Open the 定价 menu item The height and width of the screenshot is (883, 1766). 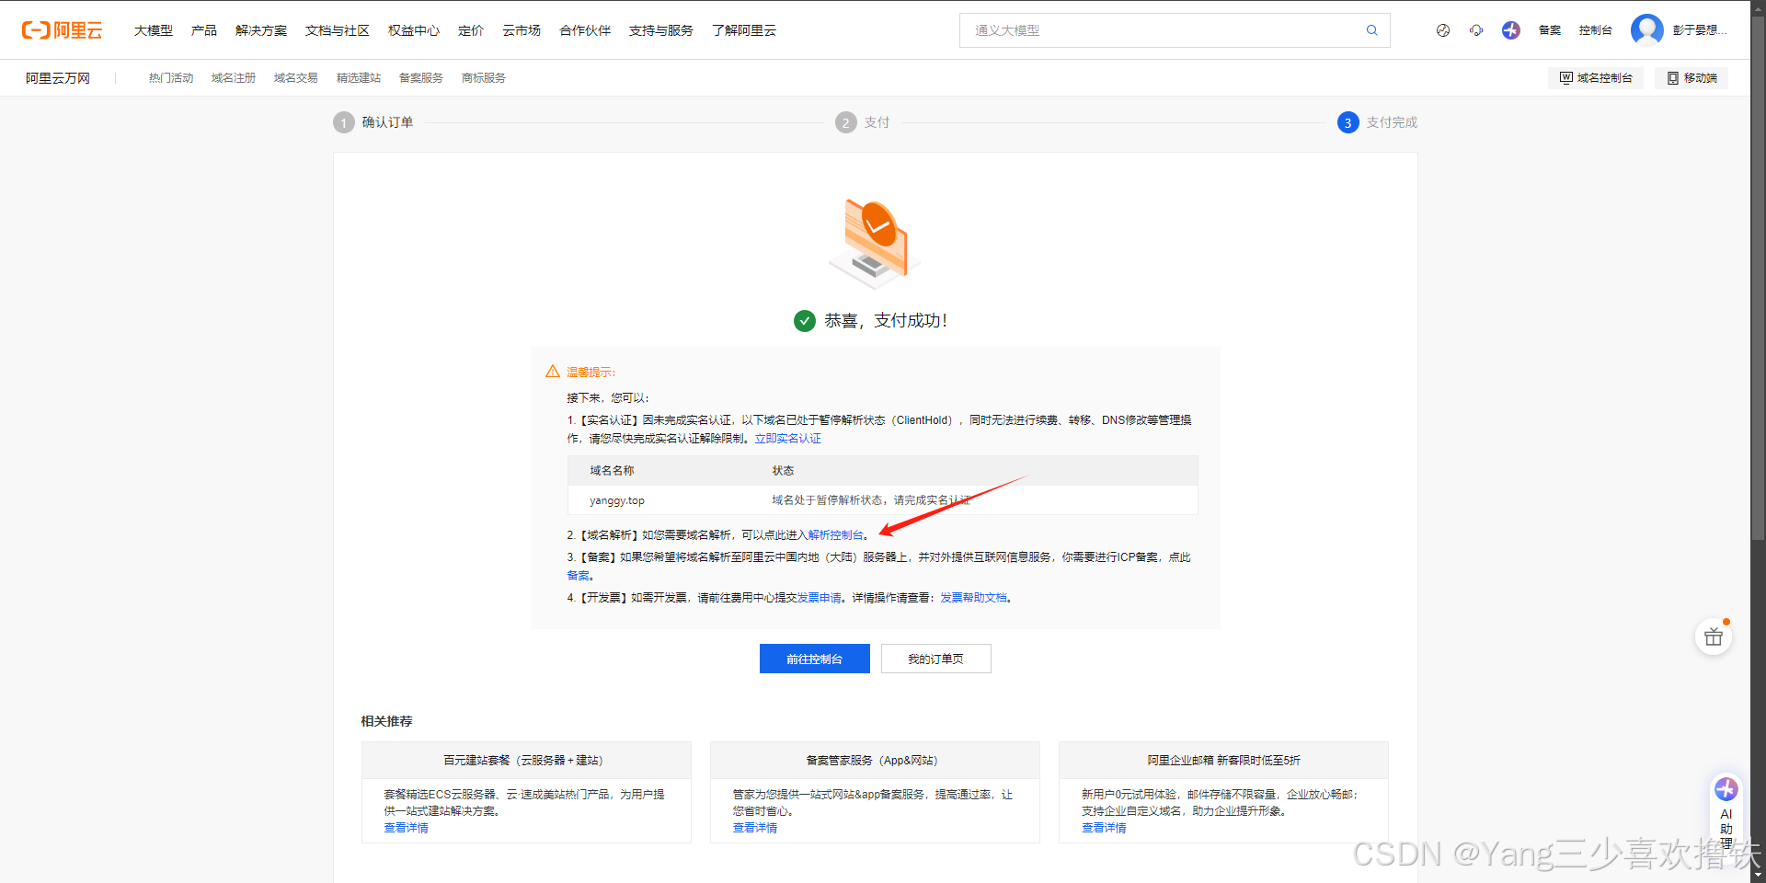[x=471, y=30]
